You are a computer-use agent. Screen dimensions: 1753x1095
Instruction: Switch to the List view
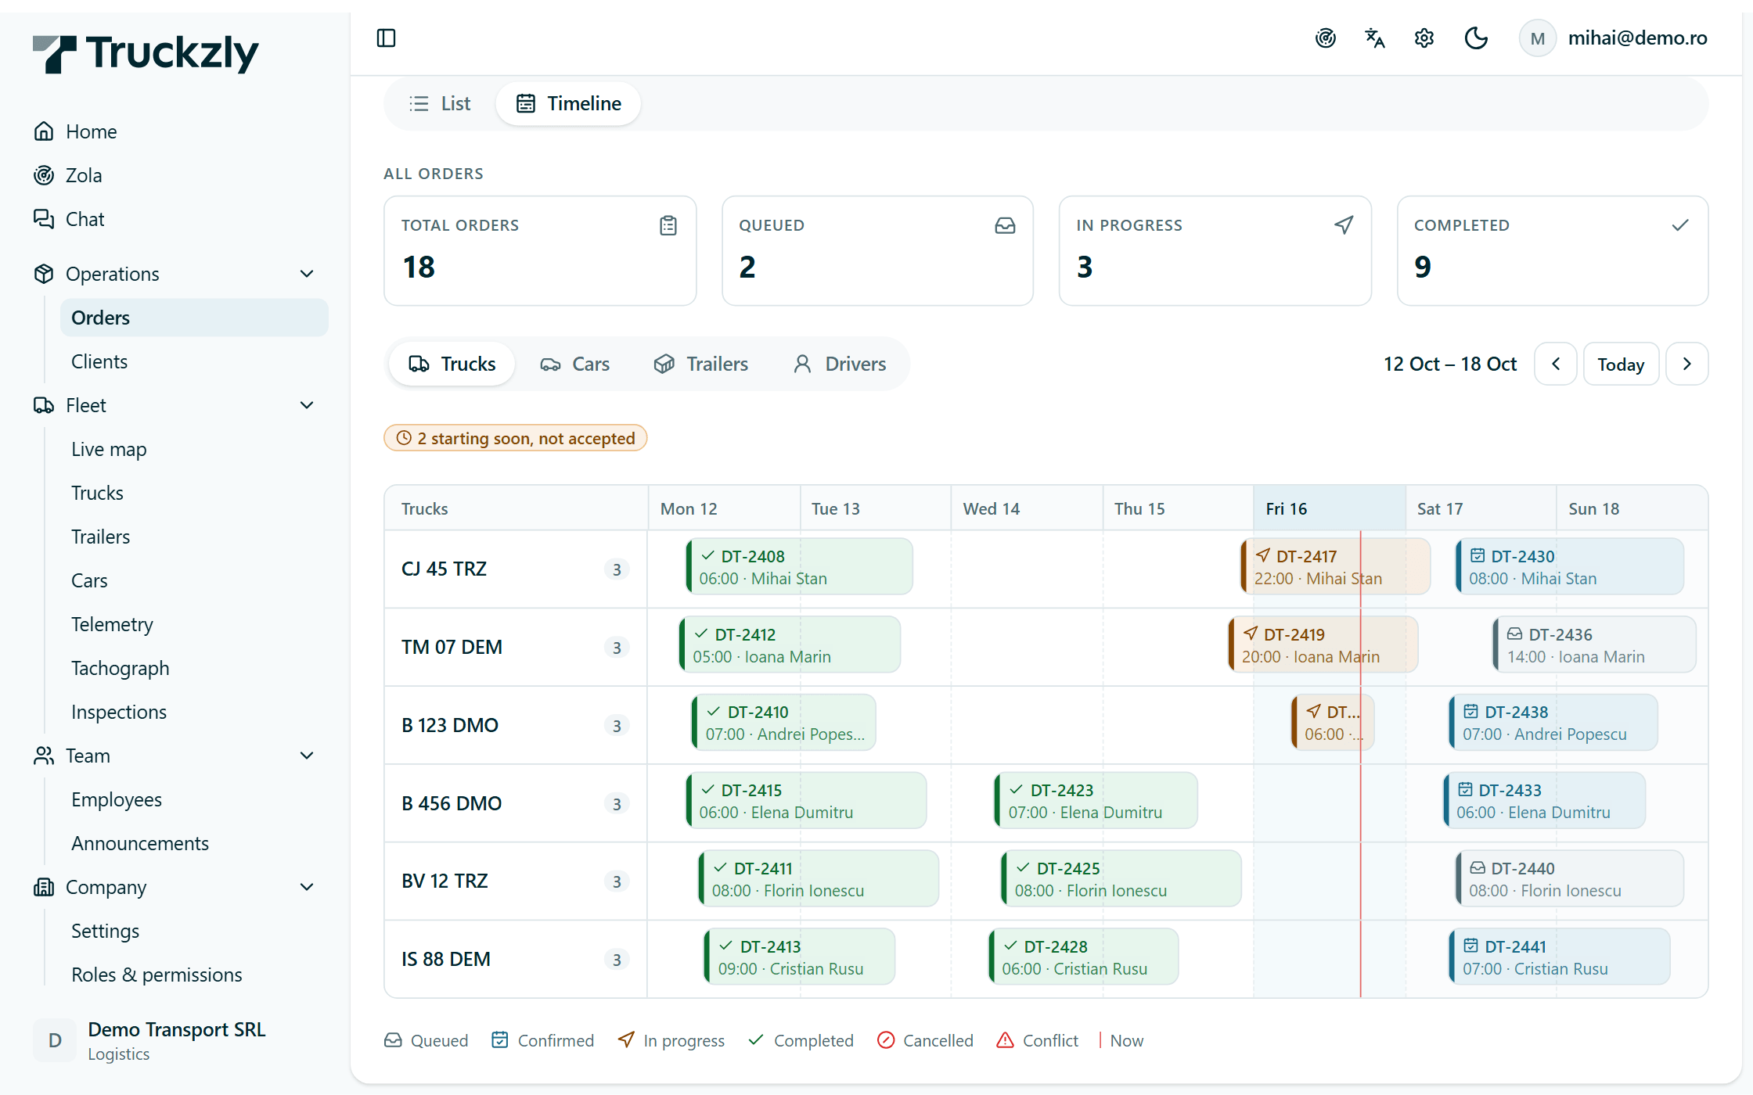click(440, 103)
